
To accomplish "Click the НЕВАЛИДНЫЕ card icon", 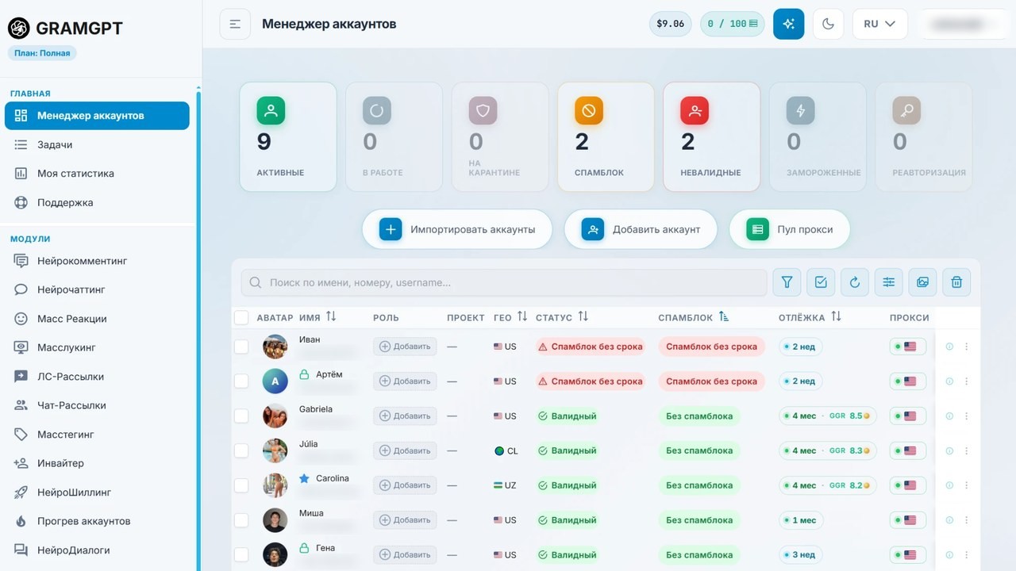I will tap(695, 111).
